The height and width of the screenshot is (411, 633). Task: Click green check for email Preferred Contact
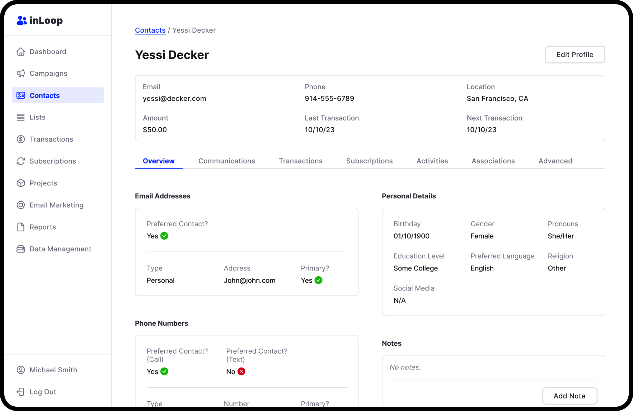164,236
